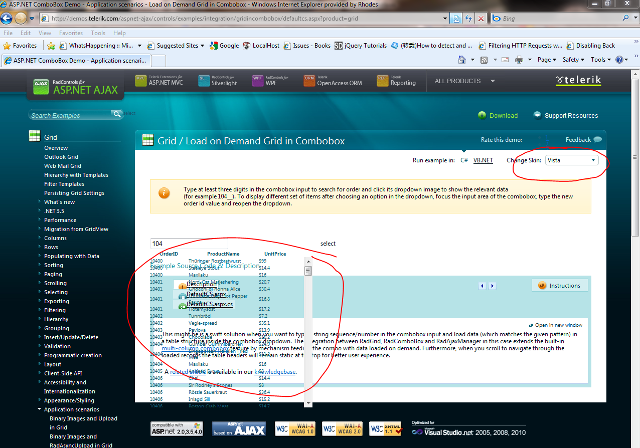Click the page vertical scrollbar thumb
This screenshot has width=640, height=448.
(x=635, y=157)
